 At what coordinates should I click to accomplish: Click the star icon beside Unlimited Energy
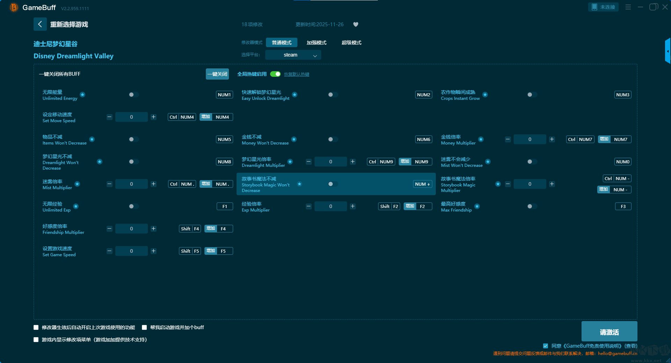tap(82, 95)
